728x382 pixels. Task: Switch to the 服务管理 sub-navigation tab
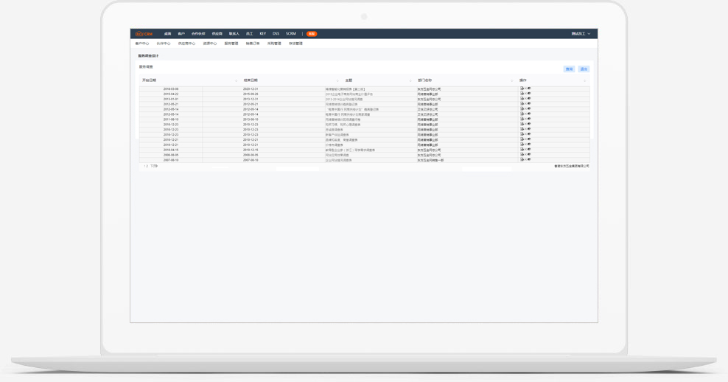click(231, 44)
